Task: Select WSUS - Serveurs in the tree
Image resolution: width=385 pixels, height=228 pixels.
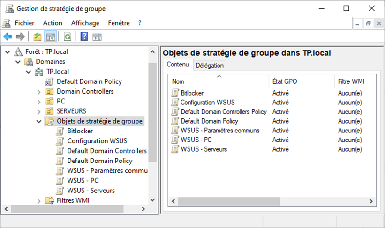Action: (x=91, y=191)
